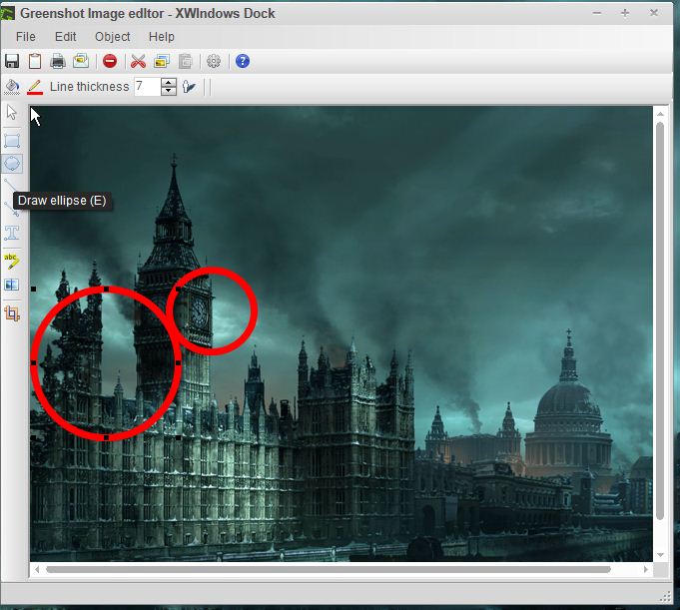Click the Print icon in toolbar

[x=58, y=61]
